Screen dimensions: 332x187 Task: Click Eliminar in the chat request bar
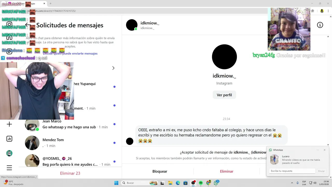click(227, 171)
